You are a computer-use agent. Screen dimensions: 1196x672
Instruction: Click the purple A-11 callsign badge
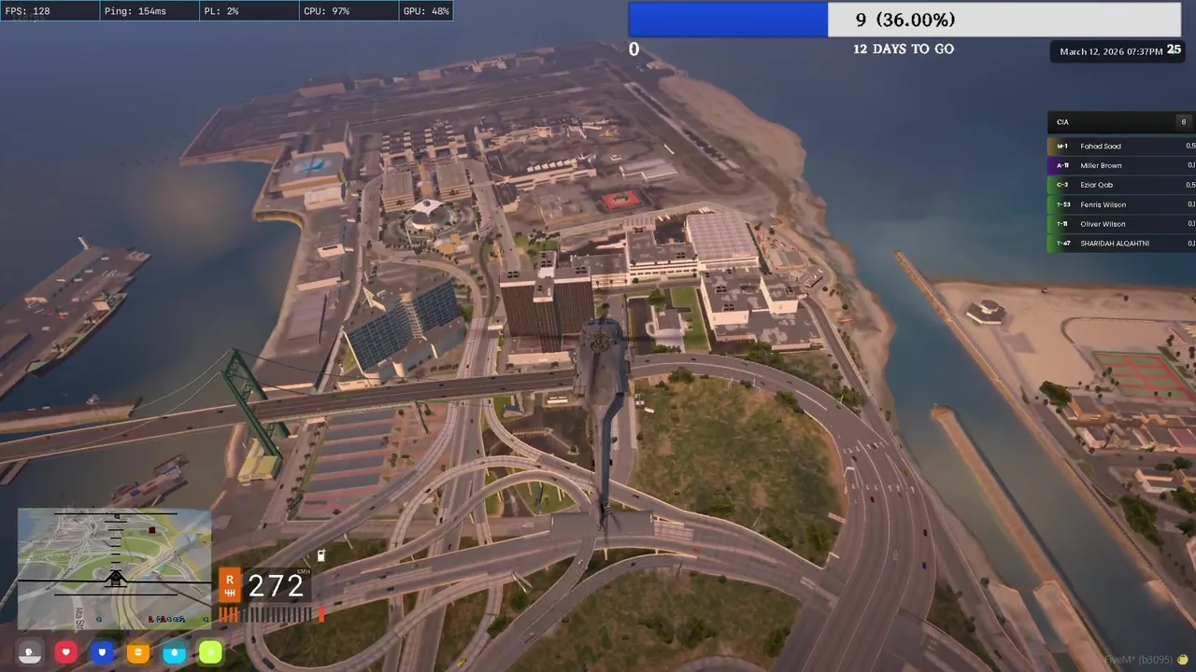[x=1061, y=166]
